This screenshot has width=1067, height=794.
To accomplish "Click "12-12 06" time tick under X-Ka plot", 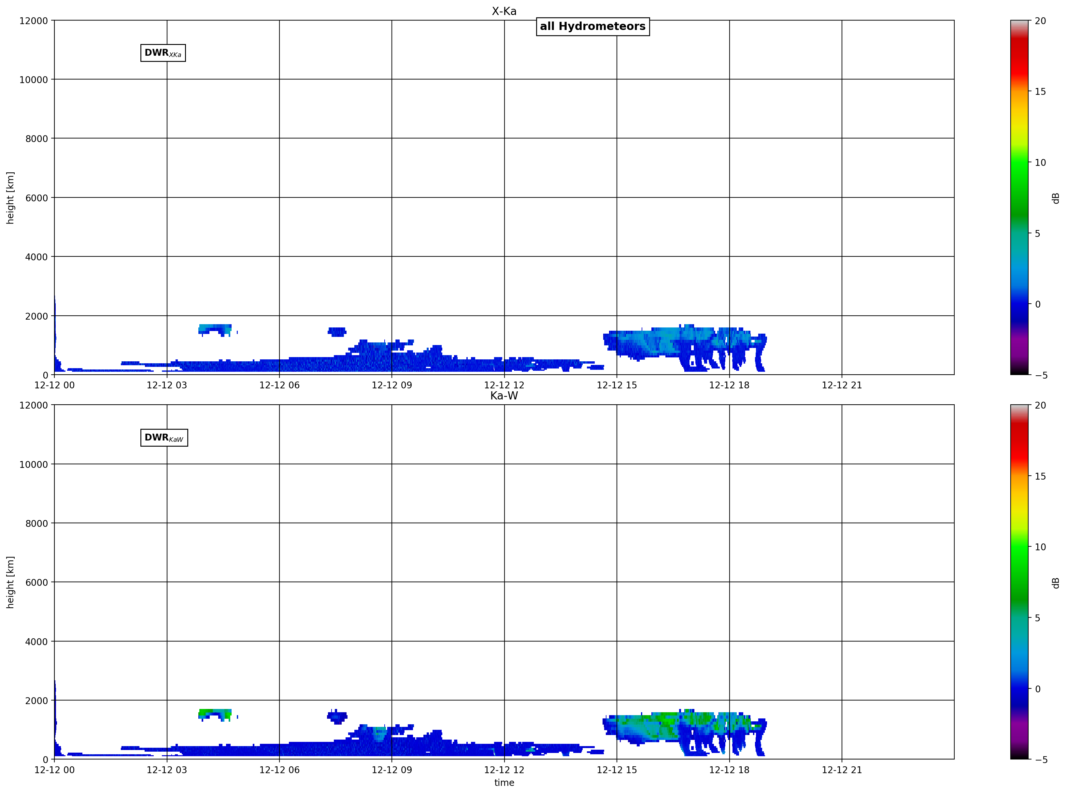I will [279, 385].
